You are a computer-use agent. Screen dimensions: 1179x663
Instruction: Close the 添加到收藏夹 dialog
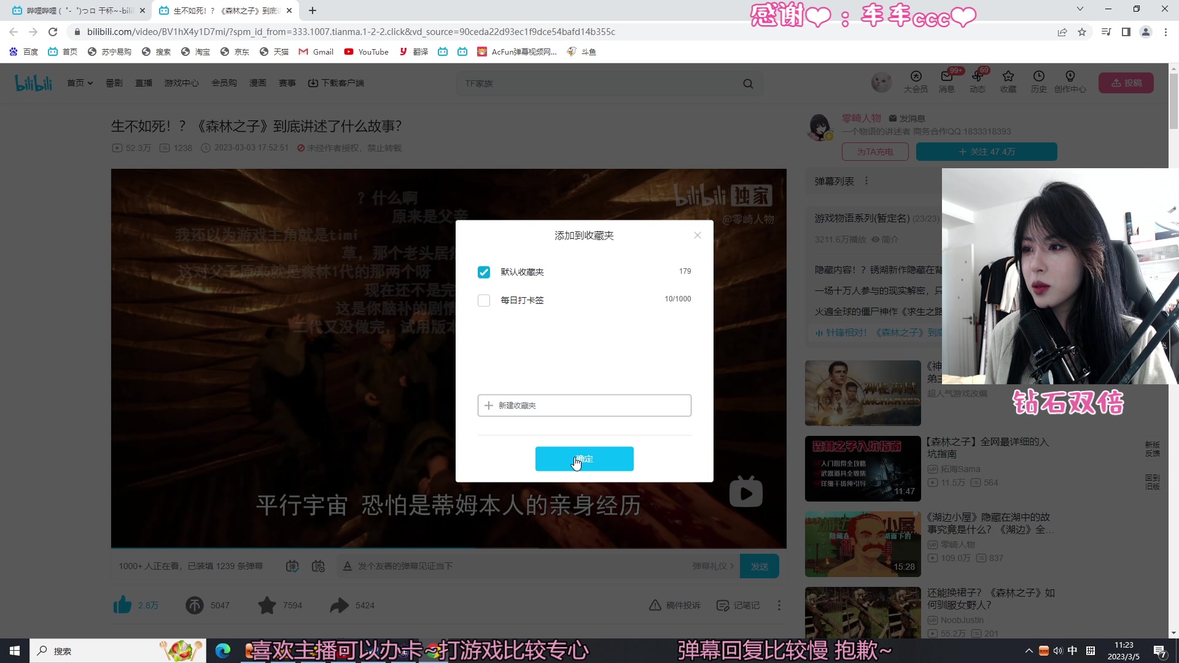click(x=698, y=235)
